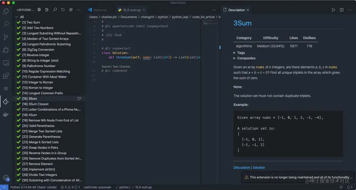Click python language server status item
This screenshot has width=356, height=190.
122,187
